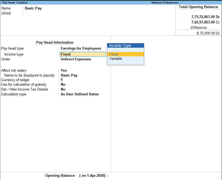Click the Currency of ledger field

(62, 80)
